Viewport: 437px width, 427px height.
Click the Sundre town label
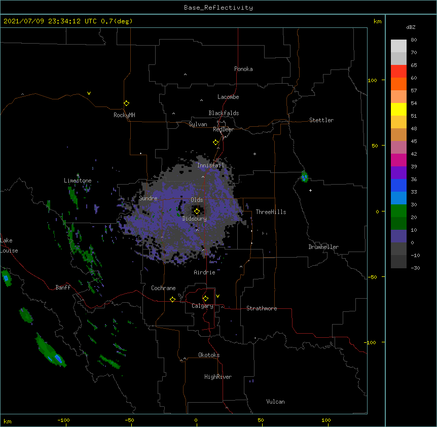pos(148,198)
